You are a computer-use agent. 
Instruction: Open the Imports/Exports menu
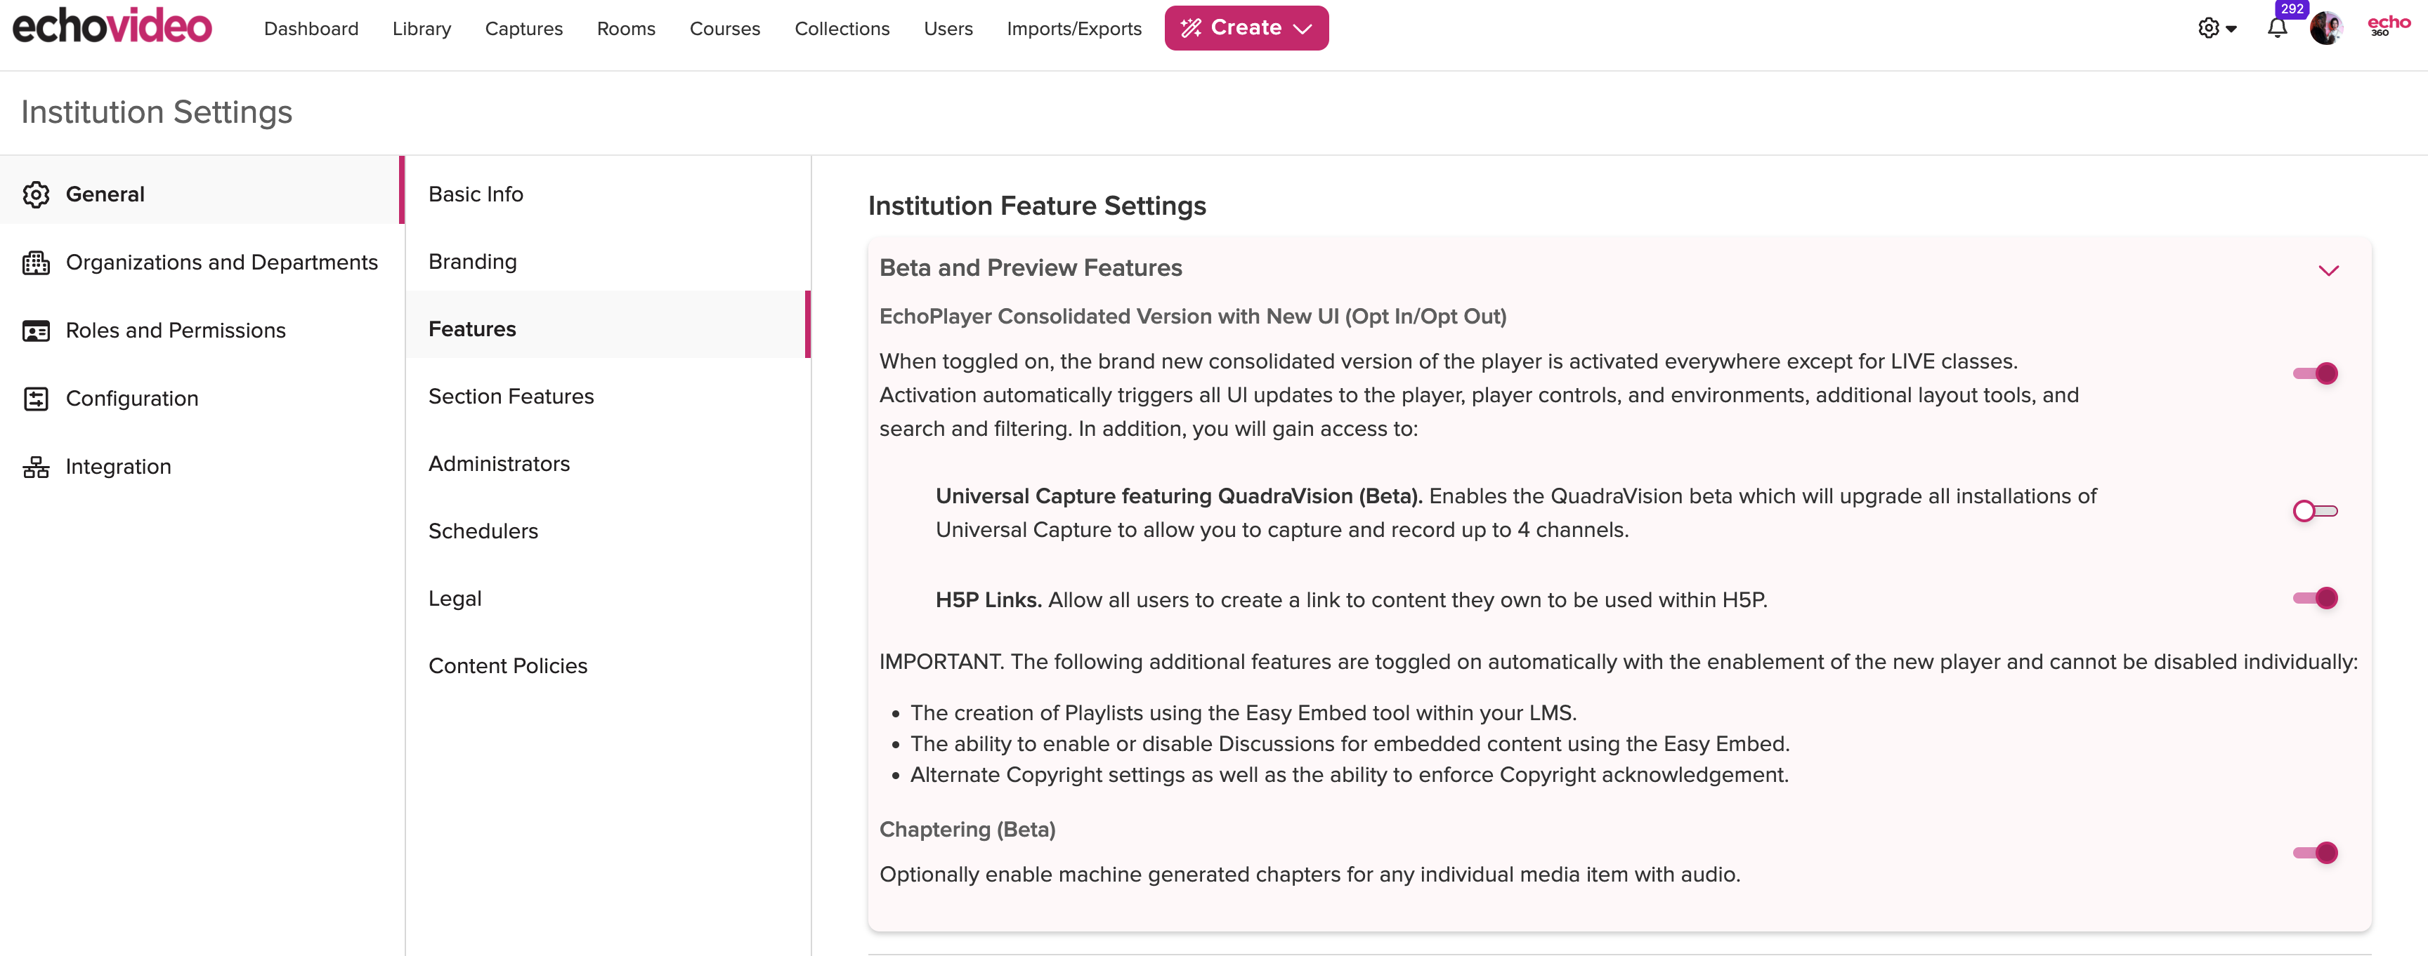(x=1073, y=28)
